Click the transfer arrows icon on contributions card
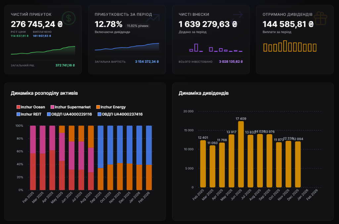This screenshot has width=339, height=224. pos(237,18)
